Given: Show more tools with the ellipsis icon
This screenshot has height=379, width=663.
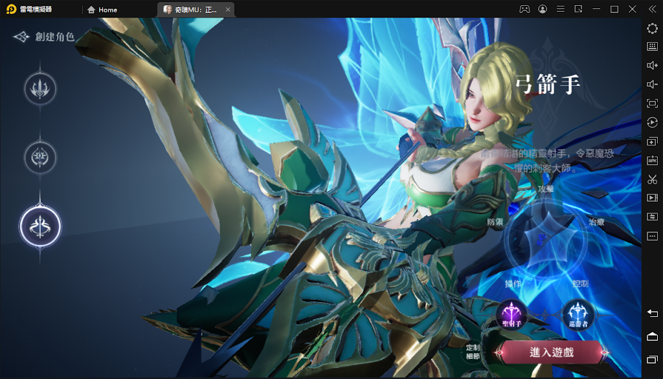Looking at the screenshot, I should pyautogui.click(x=653, y=236).
